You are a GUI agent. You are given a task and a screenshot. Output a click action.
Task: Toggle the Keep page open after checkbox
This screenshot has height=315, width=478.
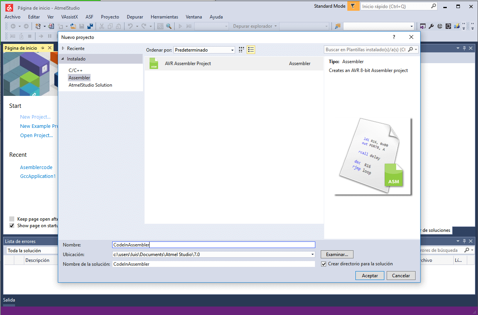click(12, 219)
